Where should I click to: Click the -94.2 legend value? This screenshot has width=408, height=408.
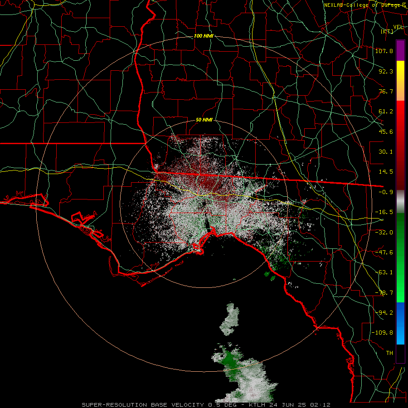tap(384, 312)
